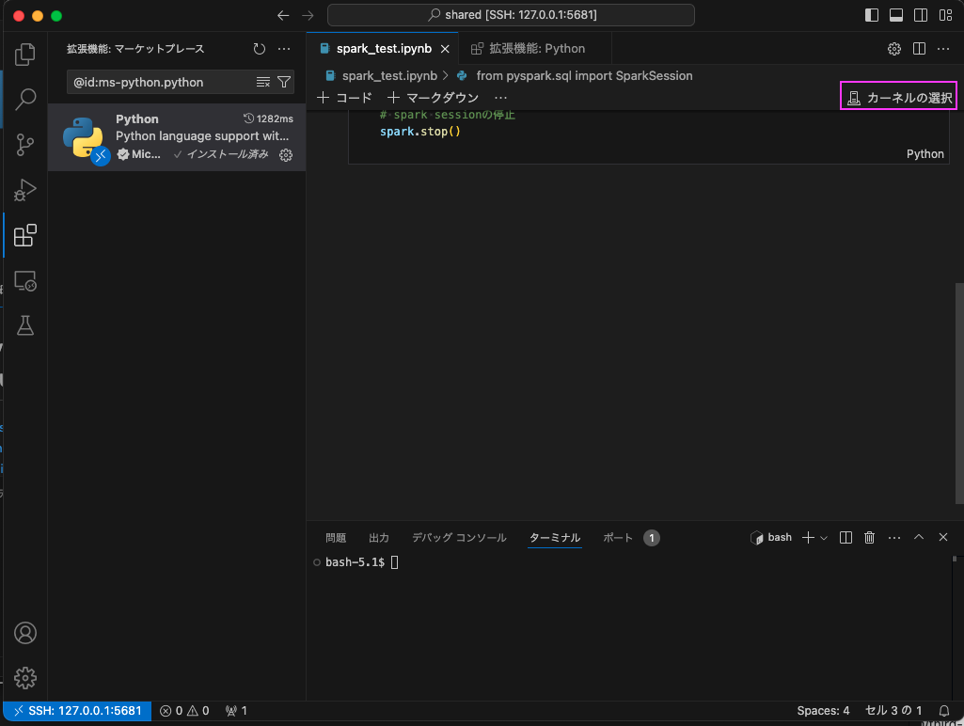Open editor more actions menu

tap(943, 49)
